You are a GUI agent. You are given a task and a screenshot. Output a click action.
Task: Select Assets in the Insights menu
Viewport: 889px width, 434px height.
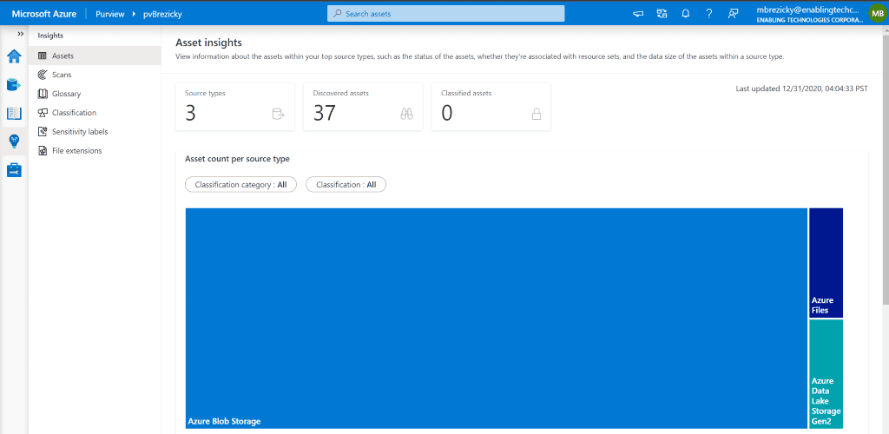[x=95, y=56]
